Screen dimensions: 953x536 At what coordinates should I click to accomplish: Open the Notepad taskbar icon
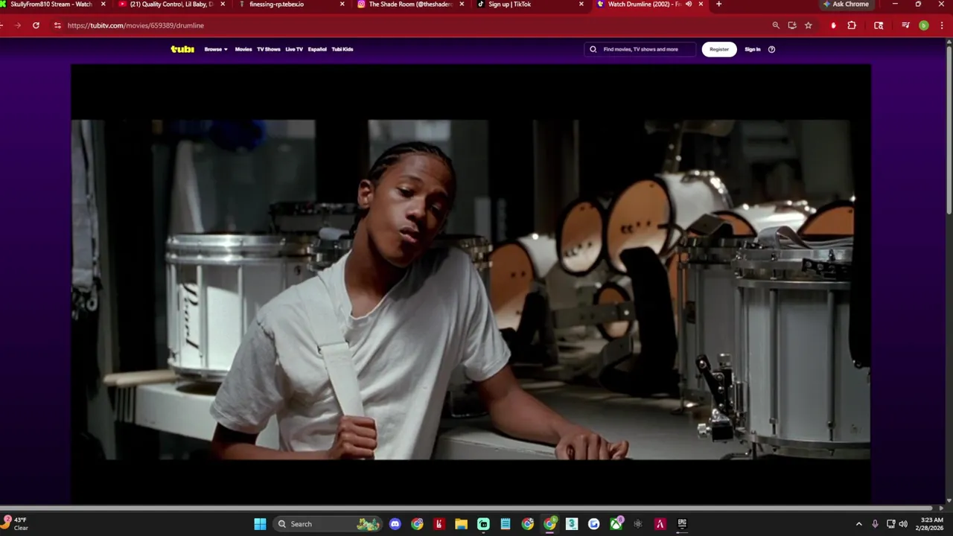506,524
